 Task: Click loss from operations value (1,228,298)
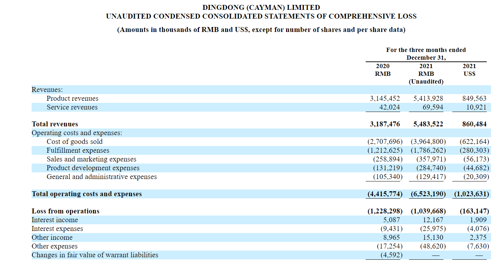[385, 211]
